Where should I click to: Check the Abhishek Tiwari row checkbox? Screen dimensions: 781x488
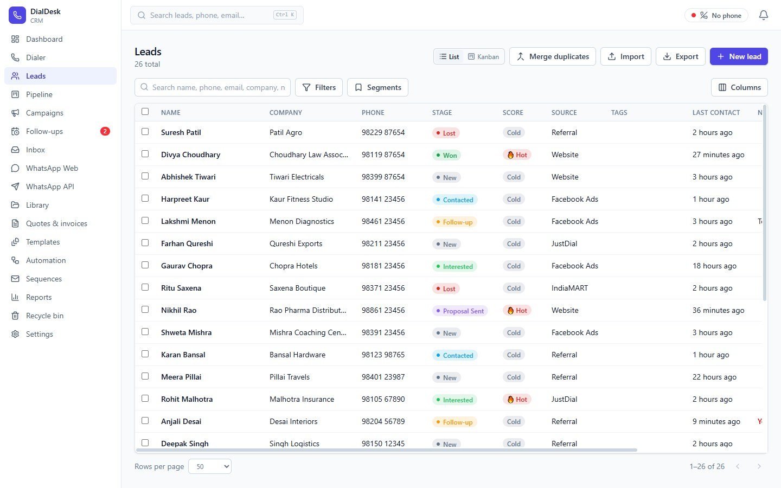coord(145,176)
